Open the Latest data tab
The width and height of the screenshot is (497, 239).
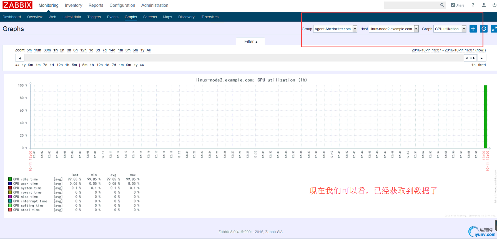[x=72, y=17]
